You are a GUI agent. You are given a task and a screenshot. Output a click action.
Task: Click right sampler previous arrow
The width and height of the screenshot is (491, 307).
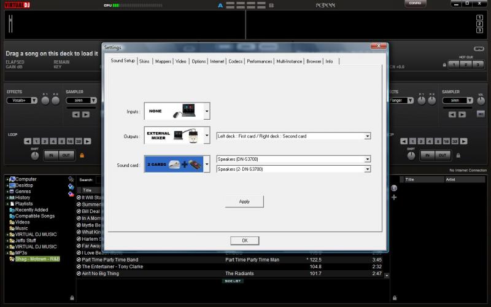point(452,114)
